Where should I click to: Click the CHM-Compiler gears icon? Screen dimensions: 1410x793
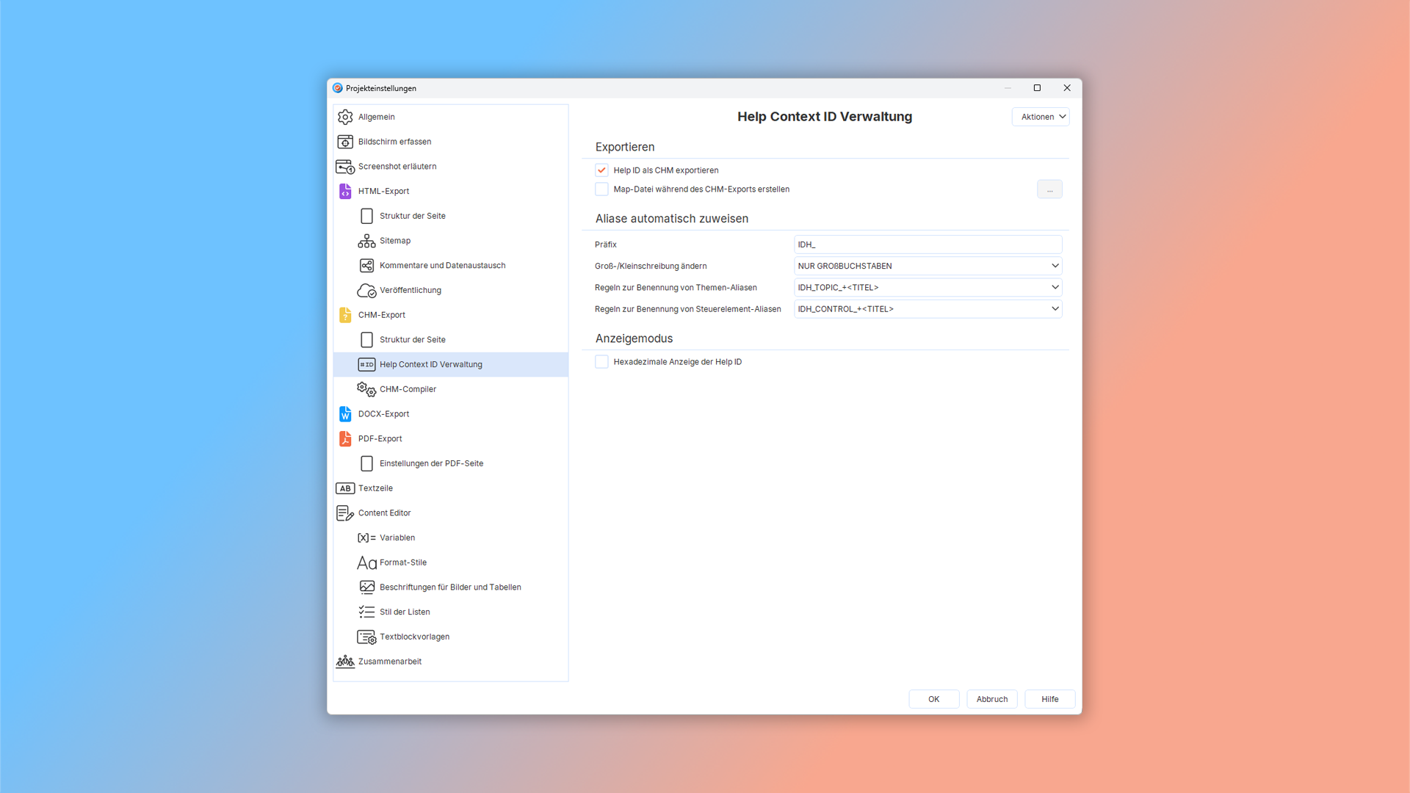[x=366, y=389]
